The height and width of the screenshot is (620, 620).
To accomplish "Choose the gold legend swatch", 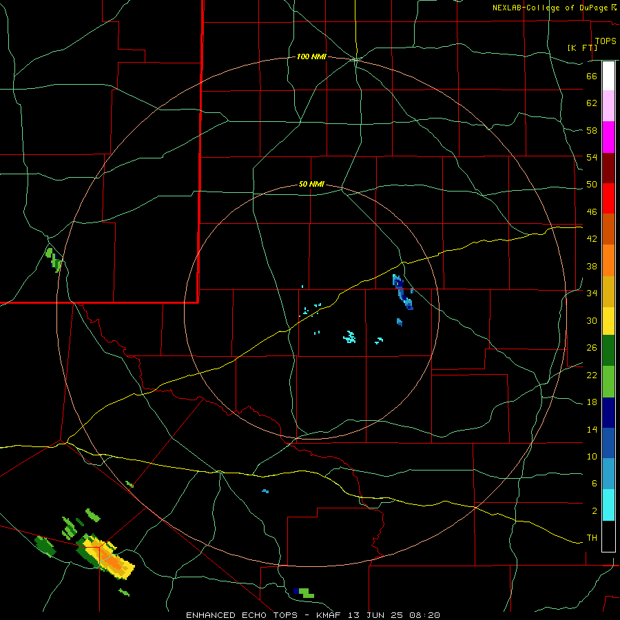I will click(608, 291).
